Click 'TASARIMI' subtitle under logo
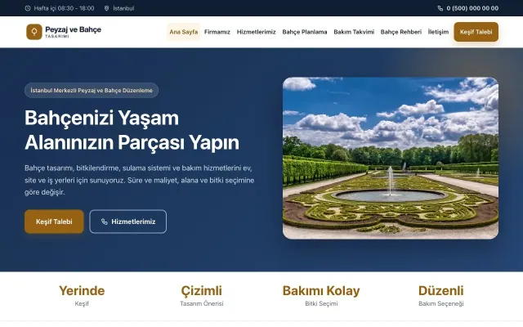Viewport: 523px width, 327px height. [57, 36]
